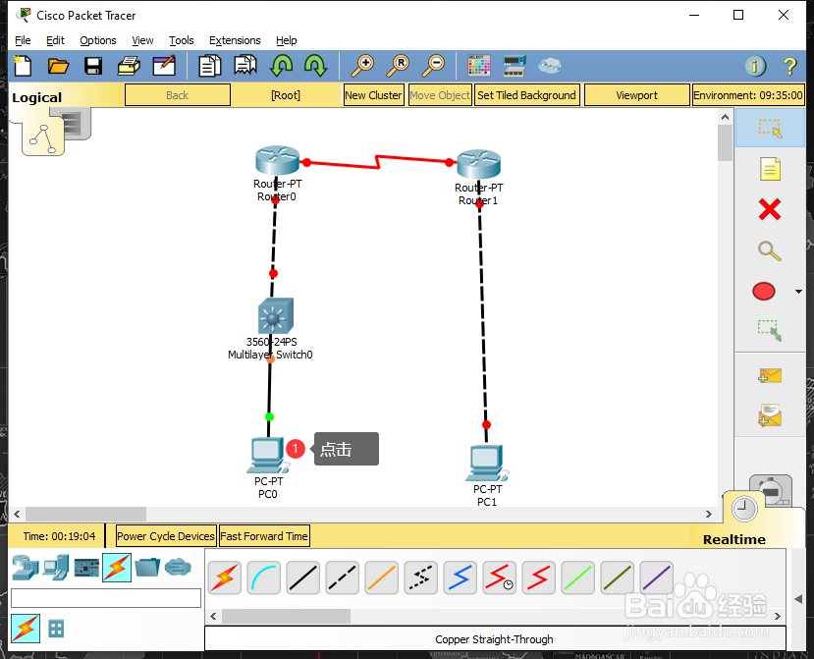Open a file using folder icon
Screen dimensions: 814x659
pos(58,66)
